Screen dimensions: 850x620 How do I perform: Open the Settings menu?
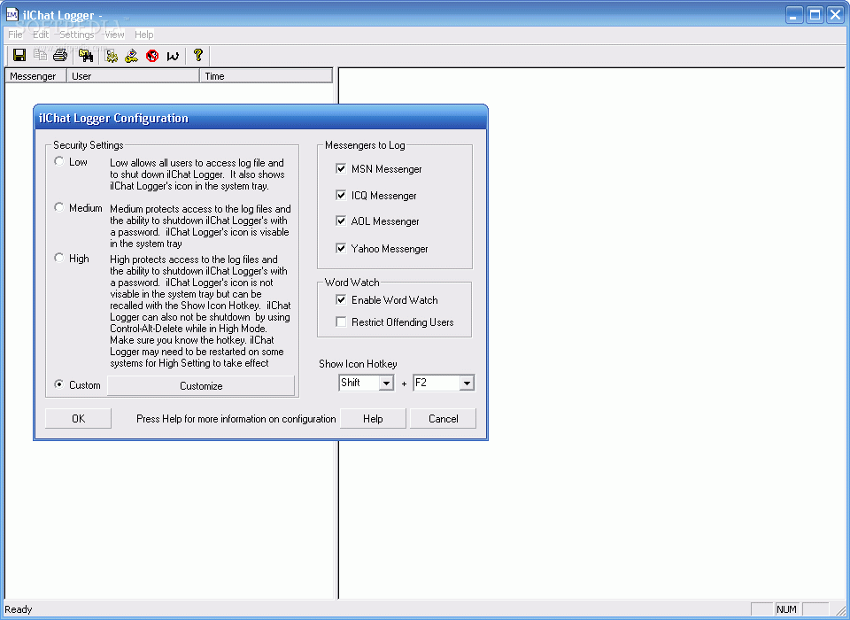(76, 35)
